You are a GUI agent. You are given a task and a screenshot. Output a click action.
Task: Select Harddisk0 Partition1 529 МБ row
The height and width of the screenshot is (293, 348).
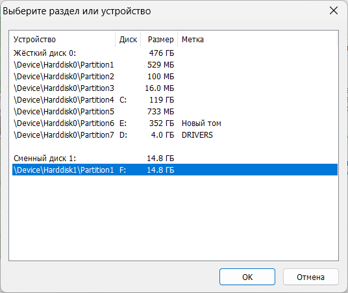click(x=175, y=65)
